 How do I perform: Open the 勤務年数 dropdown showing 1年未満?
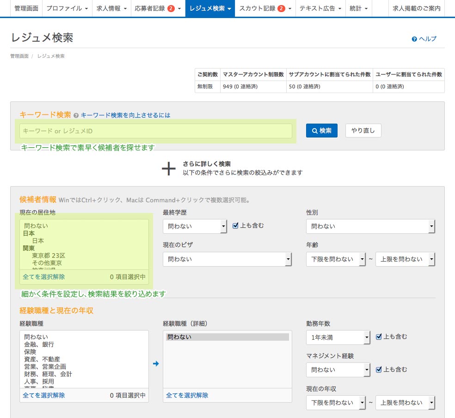click(x=338, y=337)
